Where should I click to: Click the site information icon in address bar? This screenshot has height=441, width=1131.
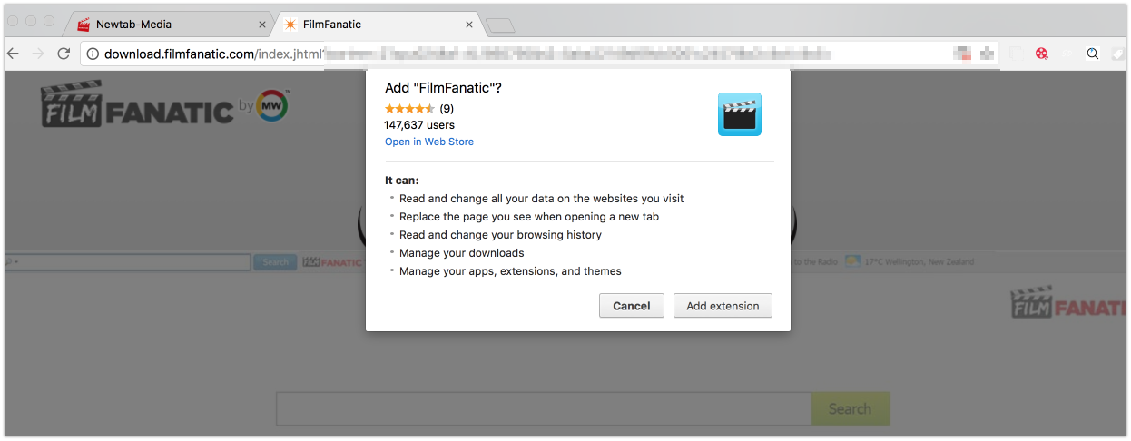pyautogui.click(x=93, y=54)
